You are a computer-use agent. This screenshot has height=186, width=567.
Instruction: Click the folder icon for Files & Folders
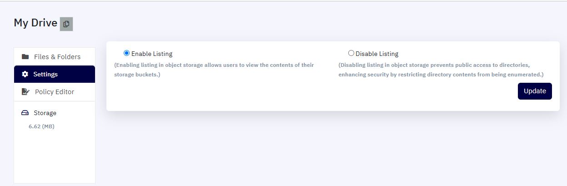[x=25, y=57]
